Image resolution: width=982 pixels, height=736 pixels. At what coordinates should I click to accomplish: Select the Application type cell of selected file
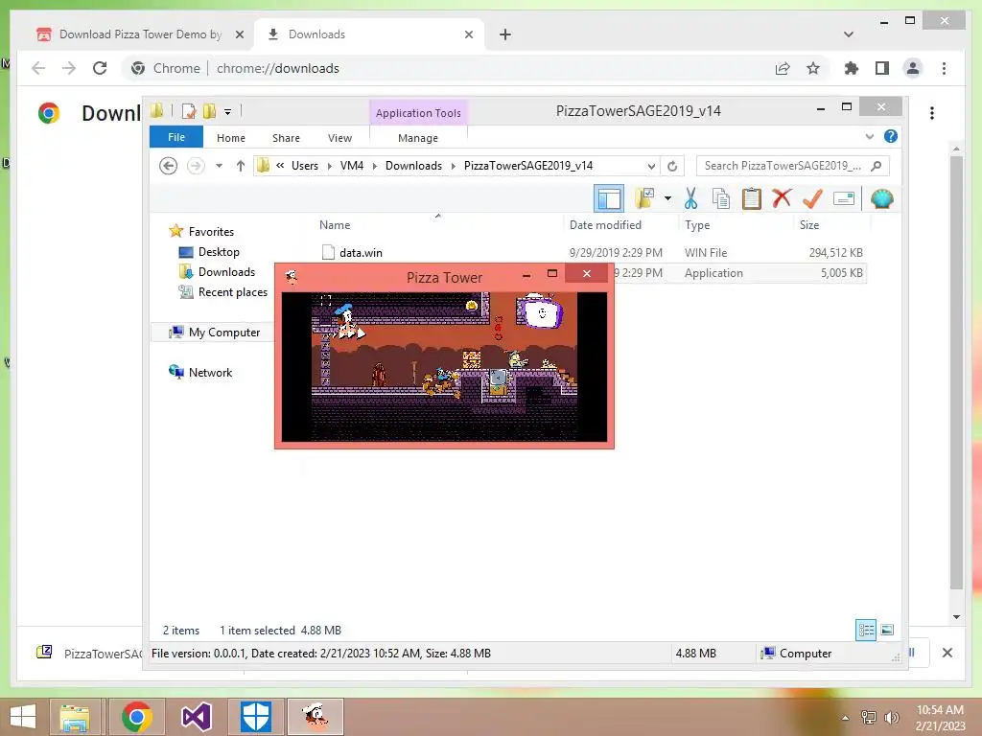(713, 273)
